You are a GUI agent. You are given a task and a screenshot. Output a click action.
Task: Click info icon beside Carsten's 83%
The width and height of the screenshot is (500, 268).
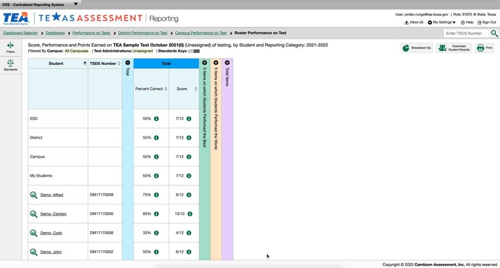click(156, 214)
